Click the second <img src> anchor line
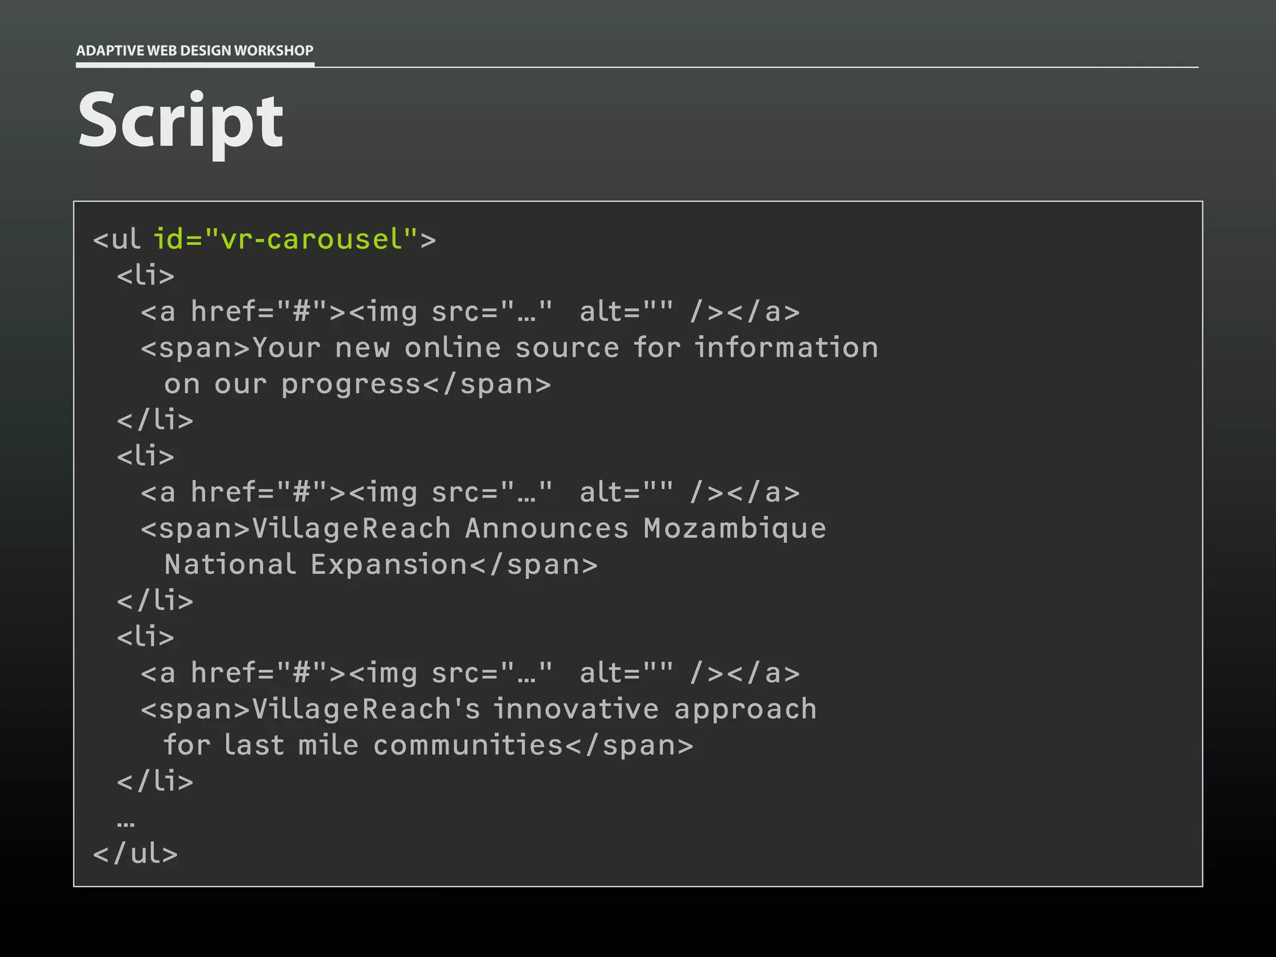Viewport: 1276px width, 957px height. point(470,492)
